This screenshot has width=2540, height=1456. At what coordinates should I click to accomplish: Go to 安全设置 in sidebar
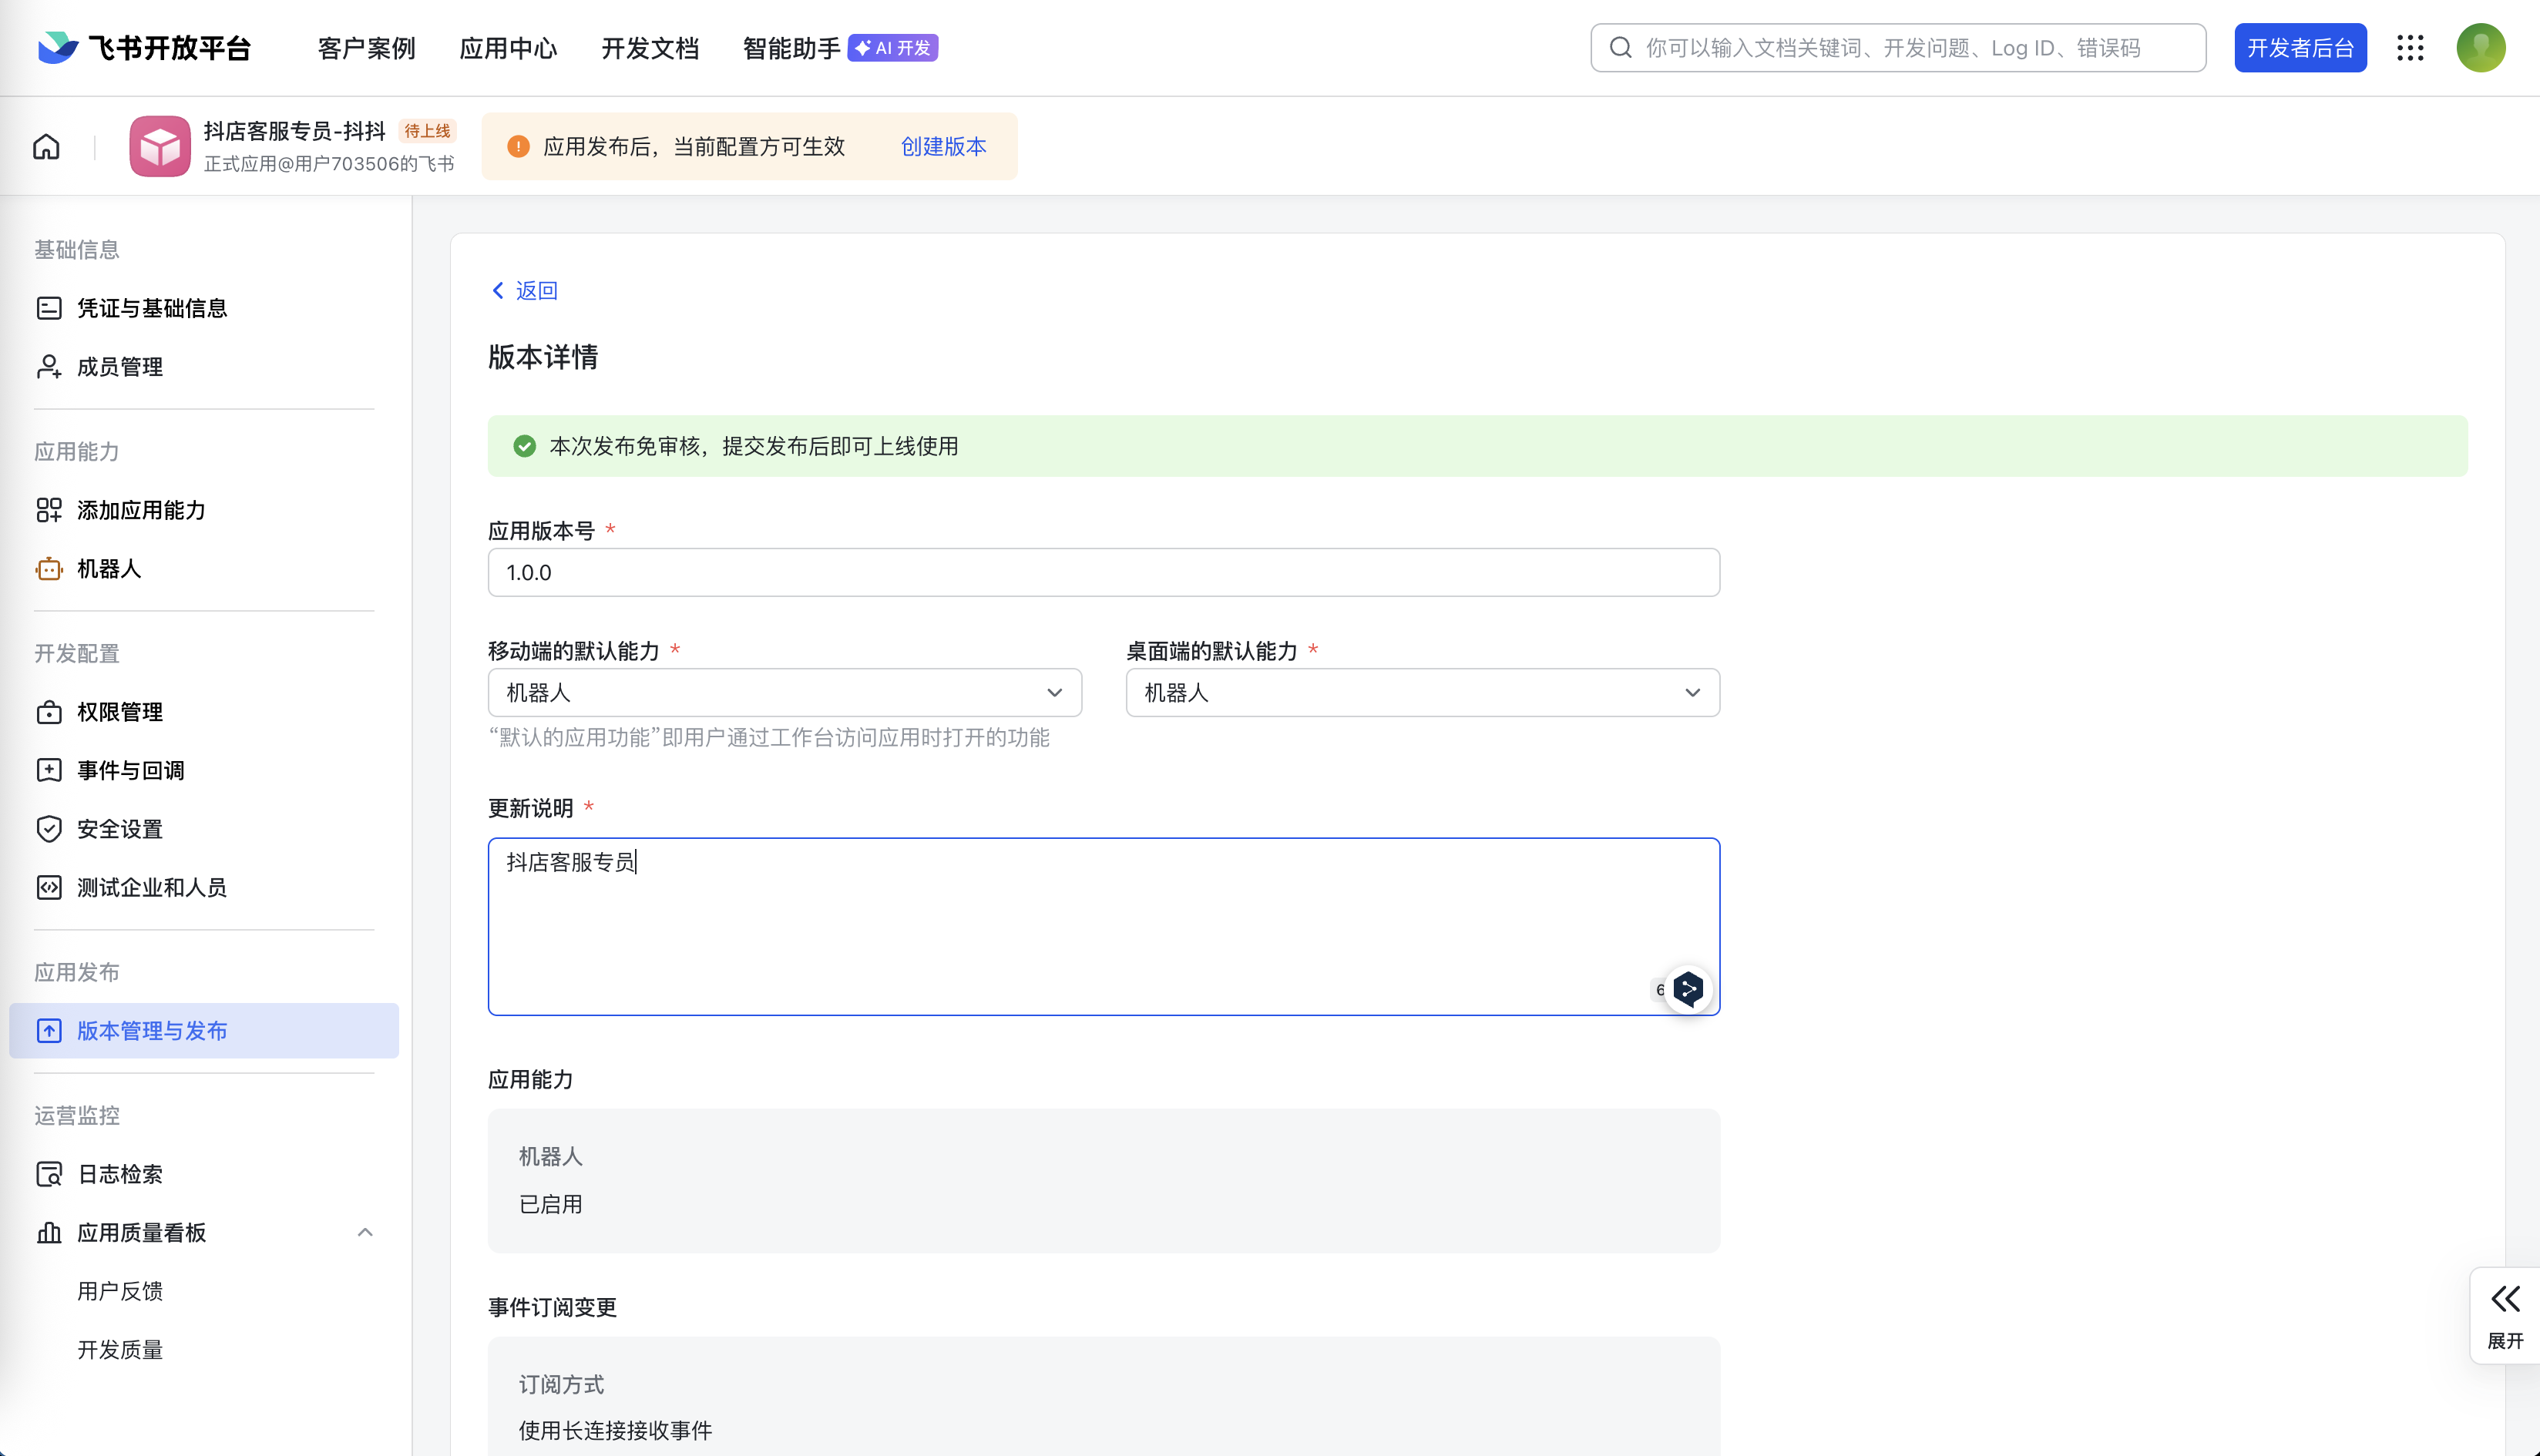(x=119, y=829)
